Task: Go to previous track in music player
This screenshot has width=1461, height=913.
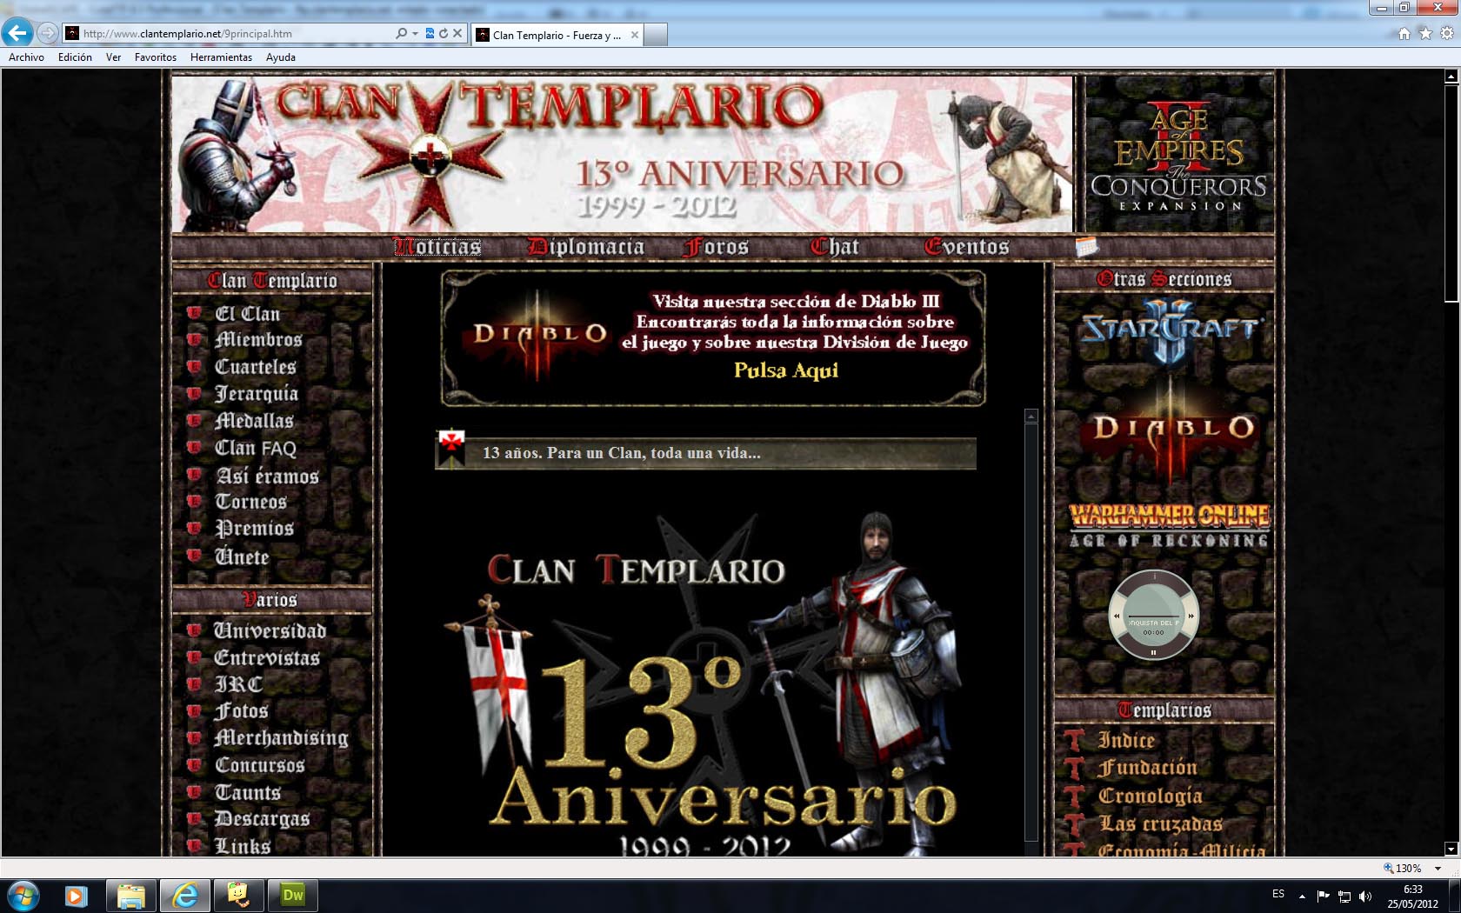Action: coord(1117,616)
